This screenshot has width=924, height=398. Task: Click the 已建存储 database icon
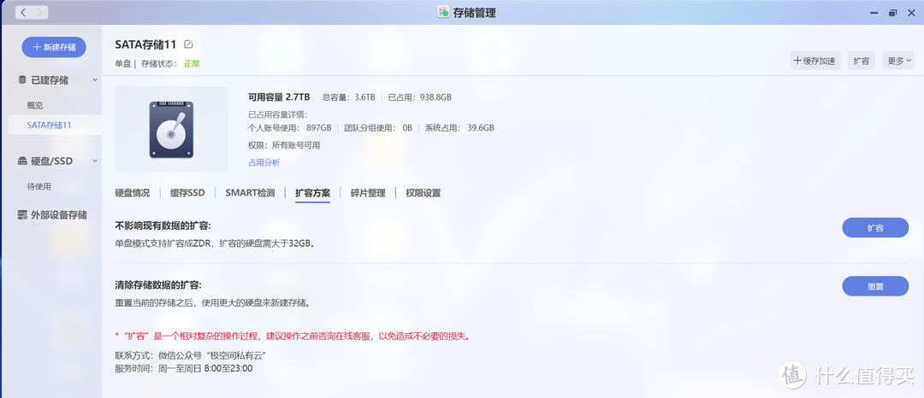tap(22, 80)
